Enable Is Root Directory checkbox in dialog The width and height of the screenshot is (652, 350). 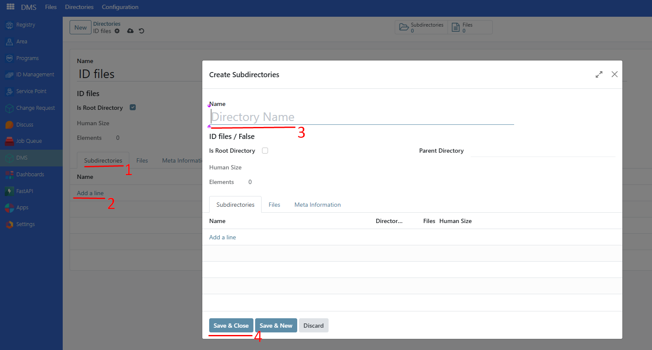[265, 151]
